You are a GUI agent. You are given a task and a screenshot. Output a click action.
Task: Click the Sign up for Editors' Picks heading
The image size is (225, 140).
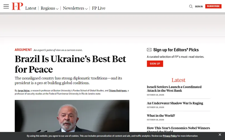point(176,50)
